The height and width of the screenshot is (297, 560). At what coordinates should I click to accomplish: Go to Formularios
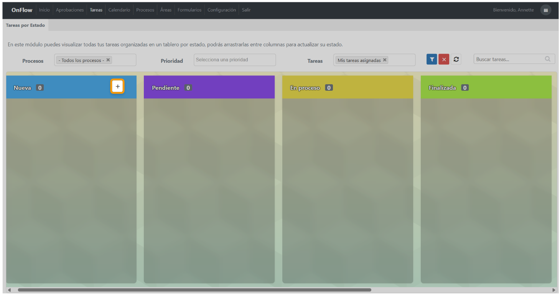pyautogui.click(x=189, y=10)
